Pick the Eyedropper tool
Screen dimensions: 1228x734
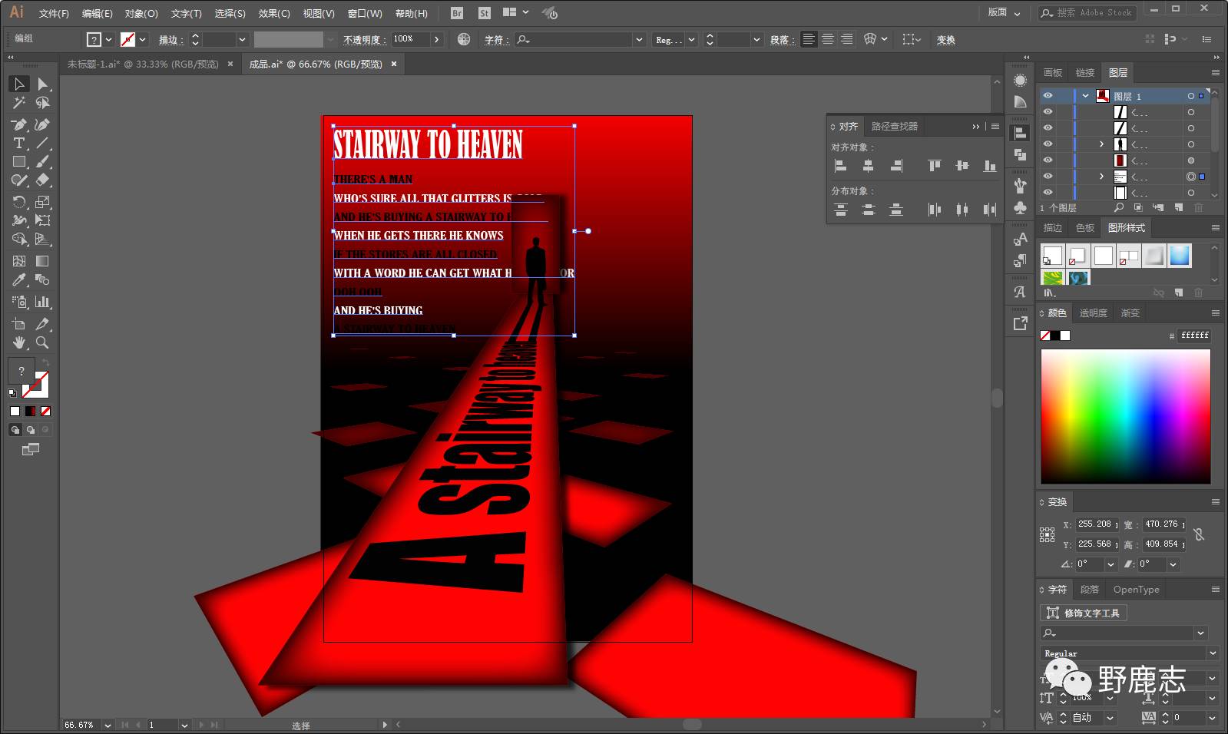coord(19,280)
